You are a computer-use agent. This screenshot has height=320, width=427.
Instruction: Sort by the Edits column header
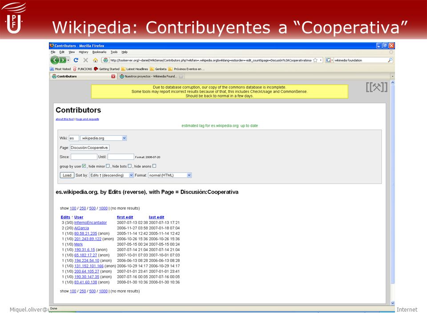(x=65, y=217)
